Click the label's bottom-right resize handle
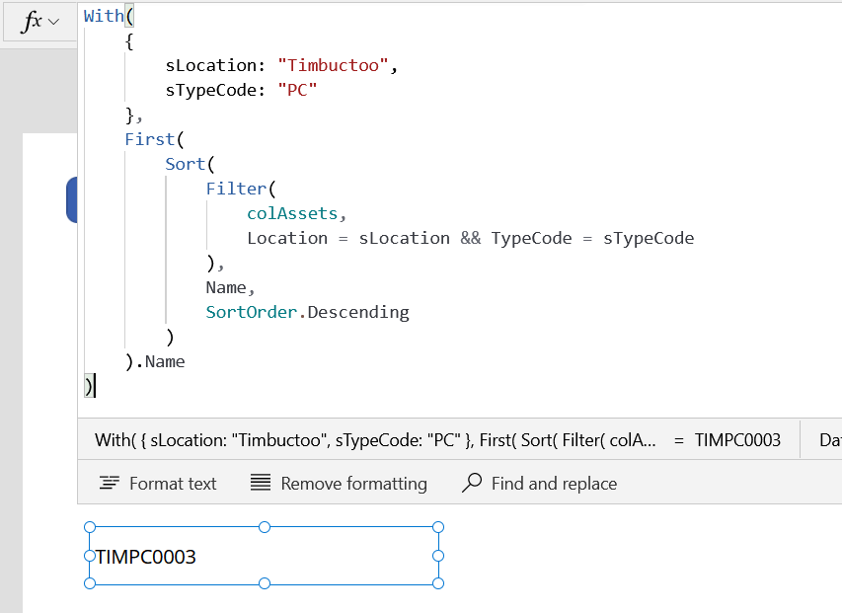842x613 pixels. point(438,583)
